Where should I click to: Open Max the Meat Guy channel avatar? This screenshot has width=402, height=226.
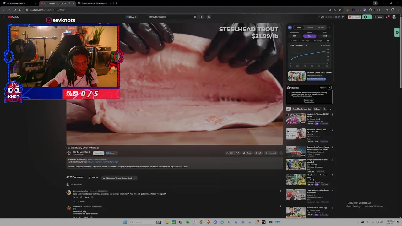point(69,153)
